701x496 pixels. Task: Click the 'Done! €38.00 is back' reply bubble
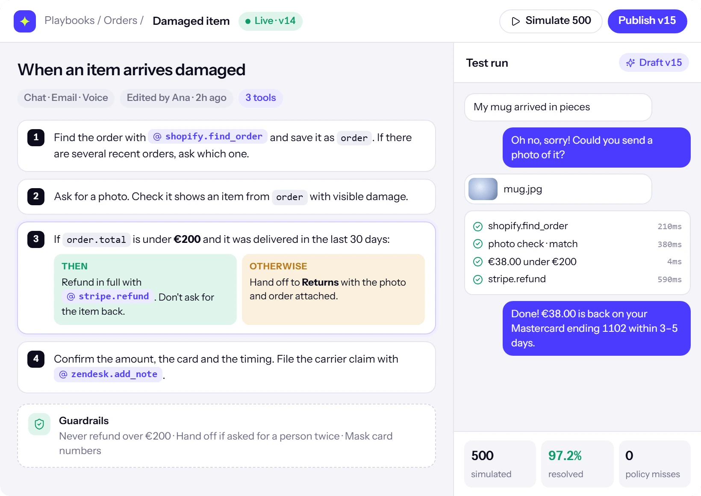[596, 328]
